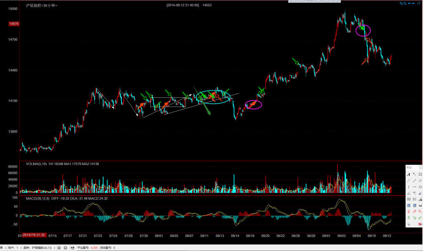Click the zoom out magnifier icon
The image size is (423, 251).
coord(405,3)
